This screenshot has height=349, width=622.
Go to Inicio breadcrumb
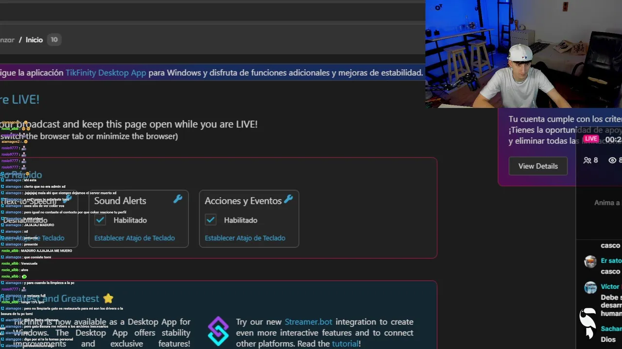click(34, 40)
